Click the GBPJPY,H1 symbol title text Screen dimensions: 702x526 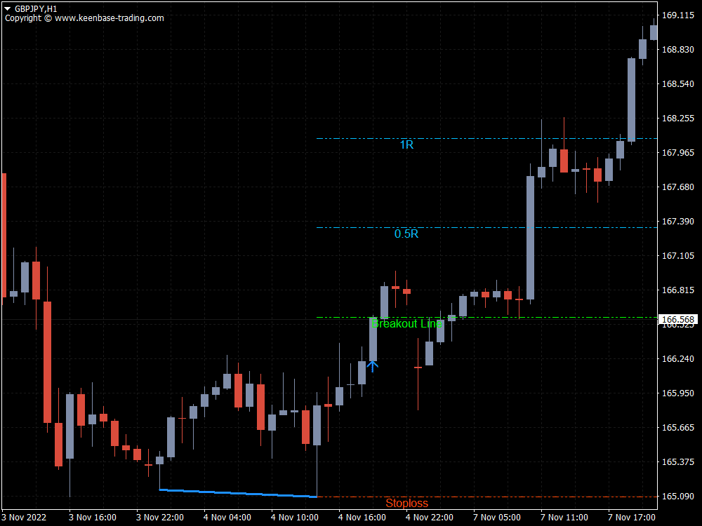[36, 9]
